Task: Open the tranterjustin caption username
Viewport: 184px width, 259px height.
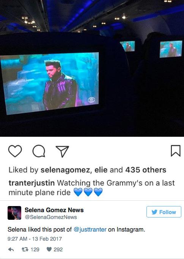Action: pyautogui.click(x=31, y=183)
